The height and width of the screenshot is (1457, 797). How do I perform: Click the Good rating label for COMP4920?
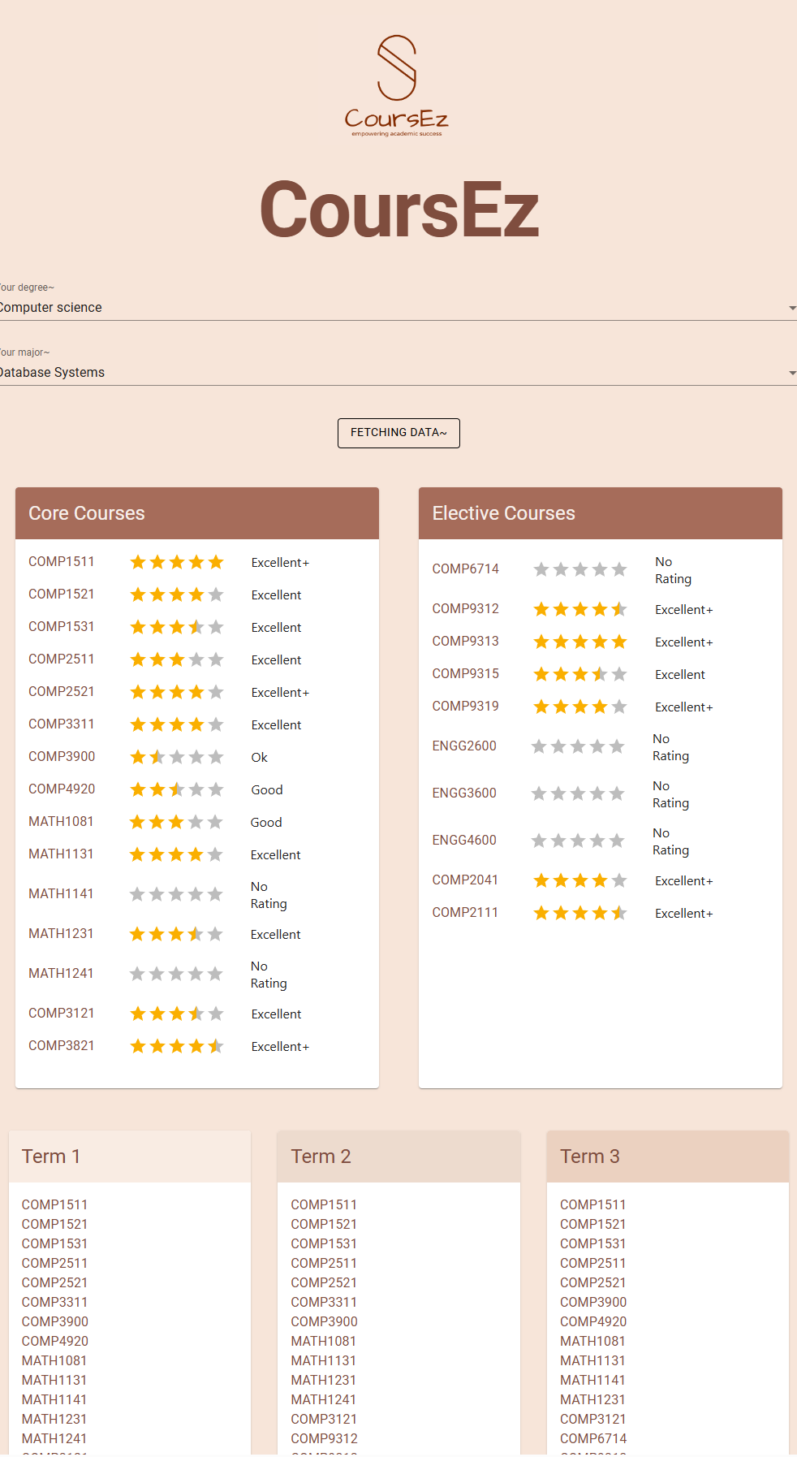(x=267, y=790)
